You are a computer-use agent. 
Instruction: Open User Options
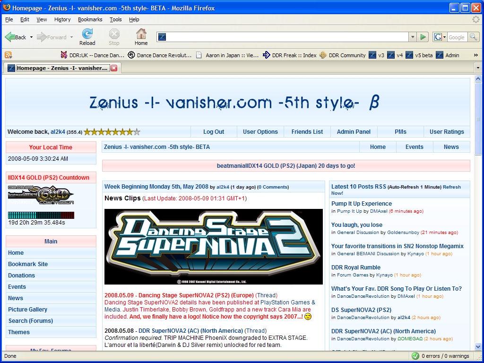[x=260, y=132]
